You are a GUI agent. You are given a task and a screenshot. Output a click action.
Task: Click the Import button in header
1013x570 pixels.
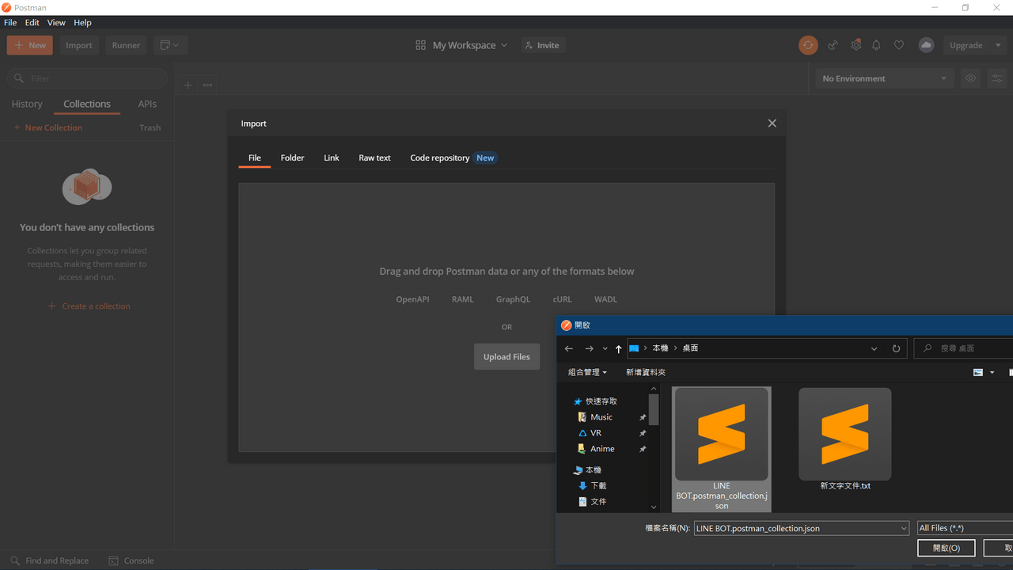79,45
